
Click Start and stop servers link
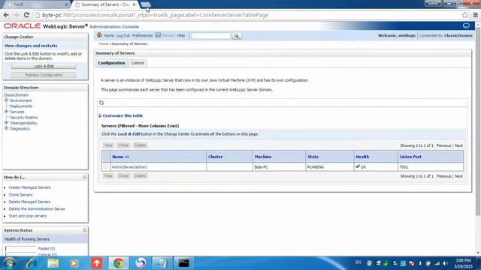(x=28, y=216)
